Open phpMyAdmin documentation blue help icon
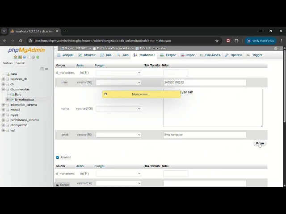 point(24,57)
